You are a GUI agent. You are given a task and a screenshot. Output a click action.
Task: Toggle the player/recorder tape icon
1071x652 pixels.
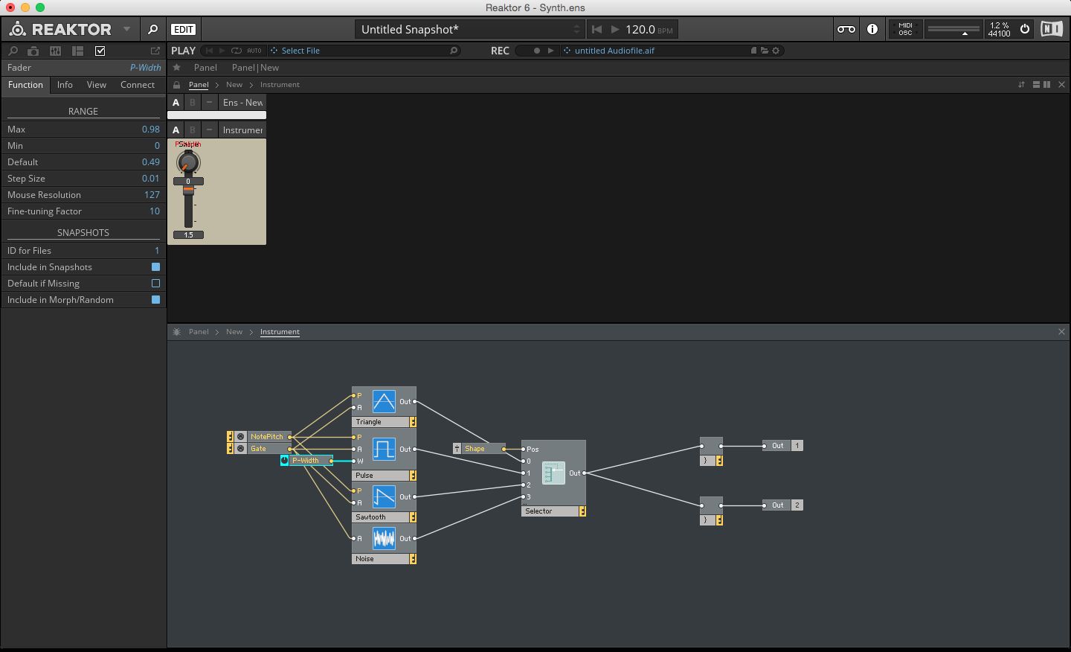coord(846,29)
